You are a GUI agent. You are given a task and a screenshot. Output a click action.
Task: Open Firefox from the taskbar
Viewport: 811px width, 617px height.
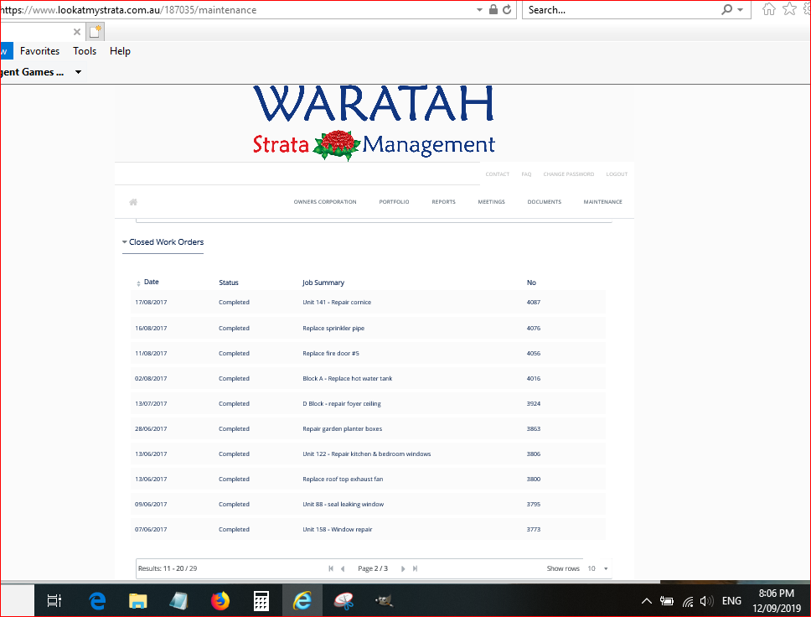tap(220, 600)
